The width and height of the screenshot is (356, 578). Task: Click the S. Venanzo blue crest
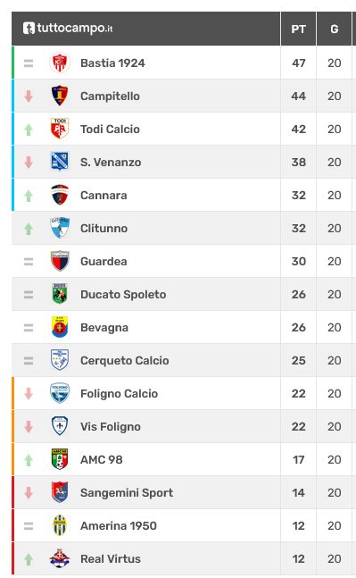click(60, 162)
